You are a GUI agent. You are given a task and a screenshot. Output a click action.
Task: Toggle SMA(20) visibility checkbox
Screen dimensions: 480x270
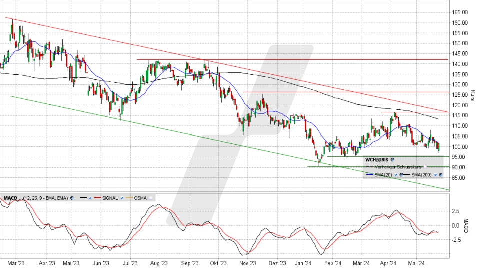pyautogui.click(x=396, y=175)
